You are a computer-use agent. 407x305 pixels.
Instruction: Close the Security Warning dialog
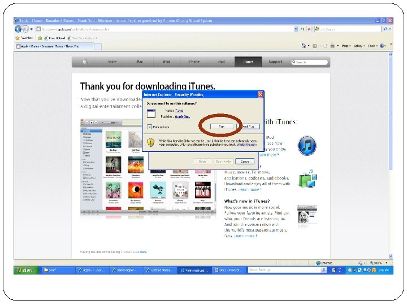[261, 94]
